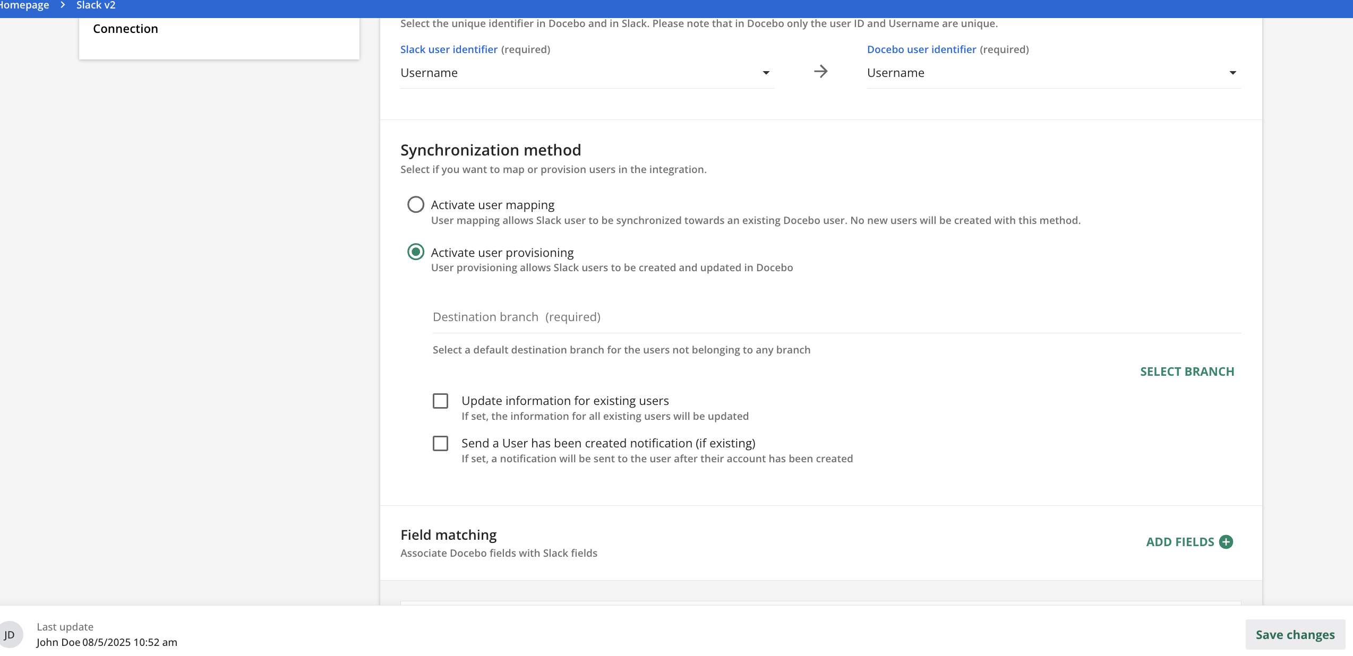This screenshot has height=656, width=1353.
Task: Click the JD user avatar at bottom left
Action: 9,634
